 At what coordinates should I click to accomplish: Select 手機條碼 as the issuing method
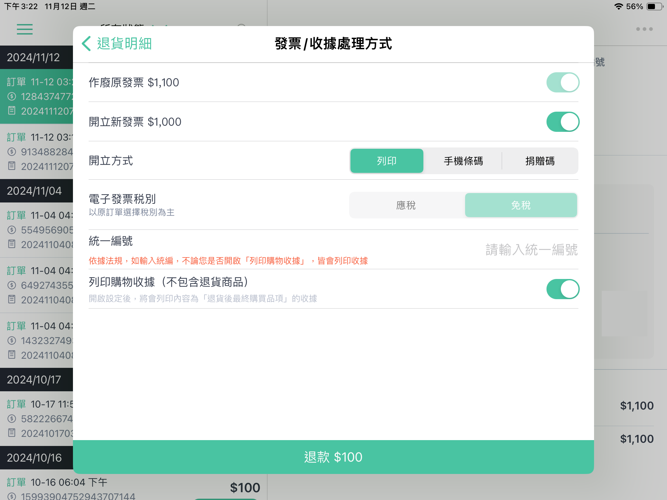point(463,161)
